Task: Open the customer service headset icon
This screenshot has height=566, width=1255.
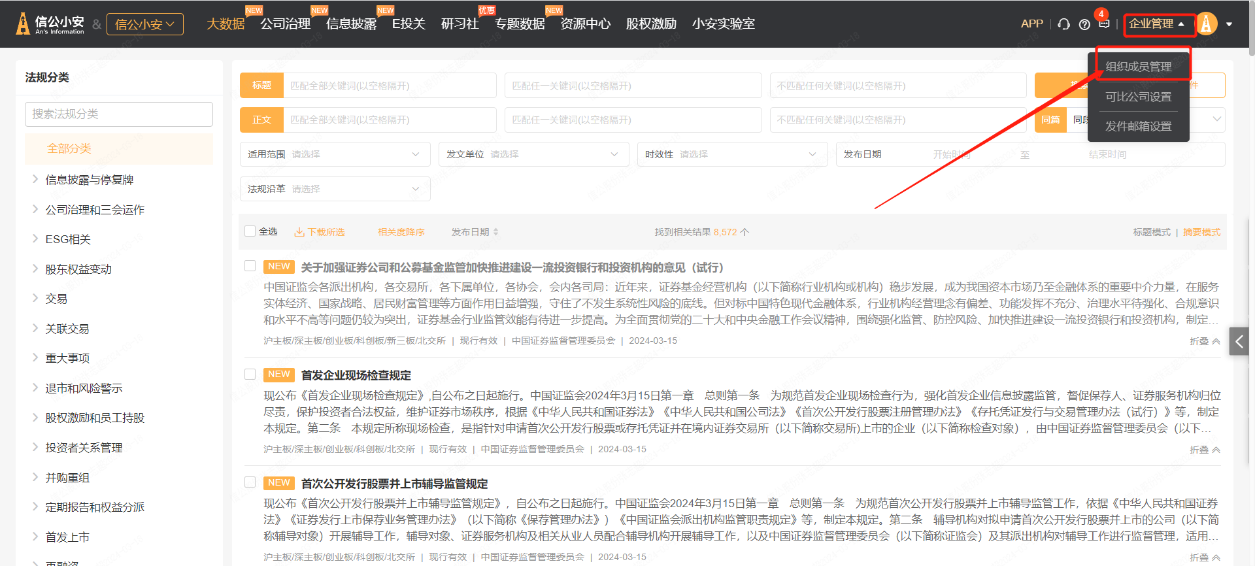Action: (1063, 24)
